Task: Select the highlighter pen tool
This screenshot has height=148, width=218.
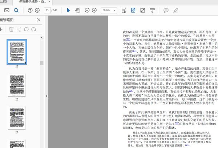Action: point(176,11)
